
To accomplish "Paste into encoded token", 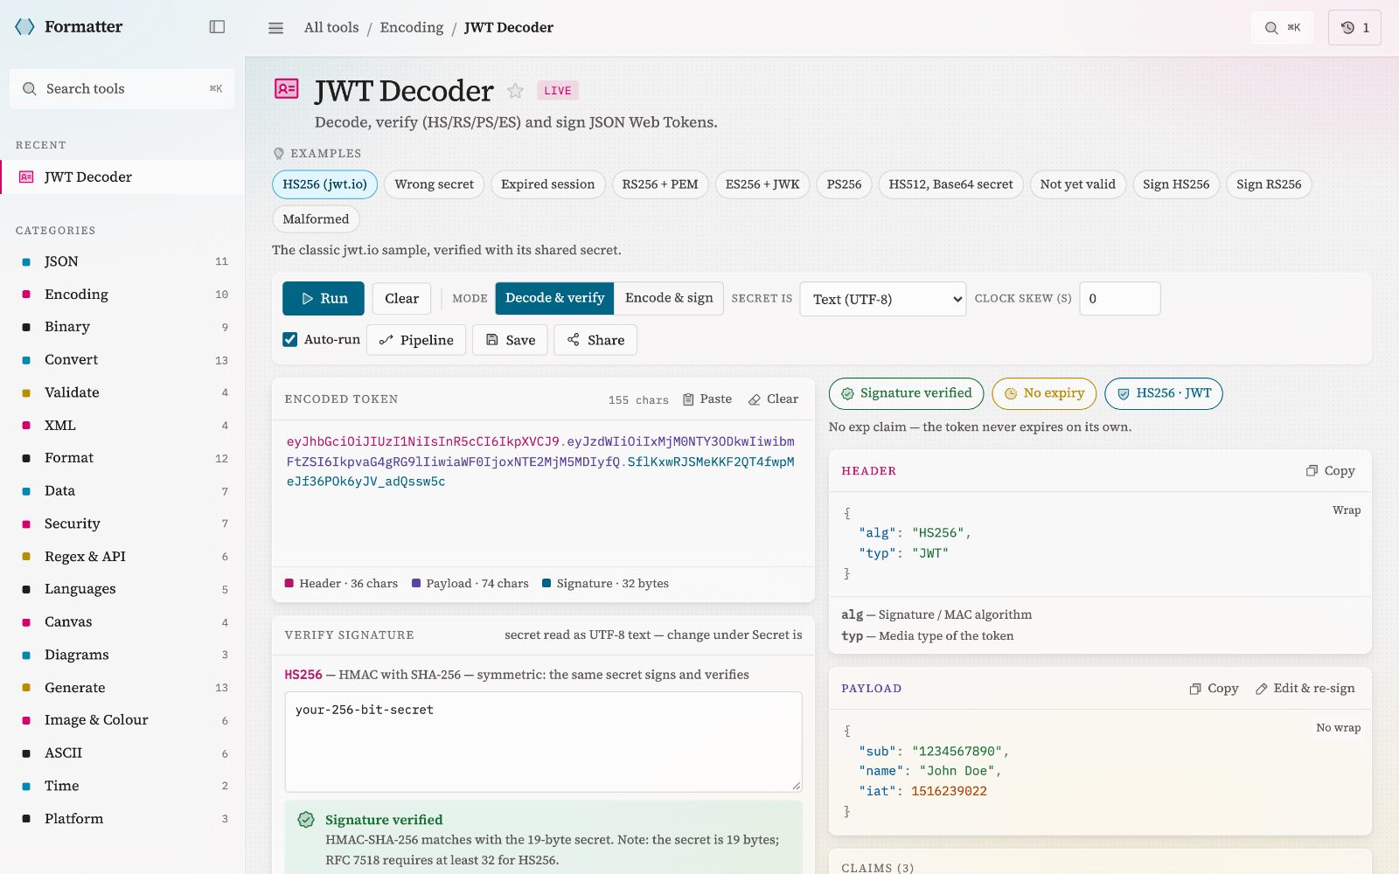I will 706,399.
